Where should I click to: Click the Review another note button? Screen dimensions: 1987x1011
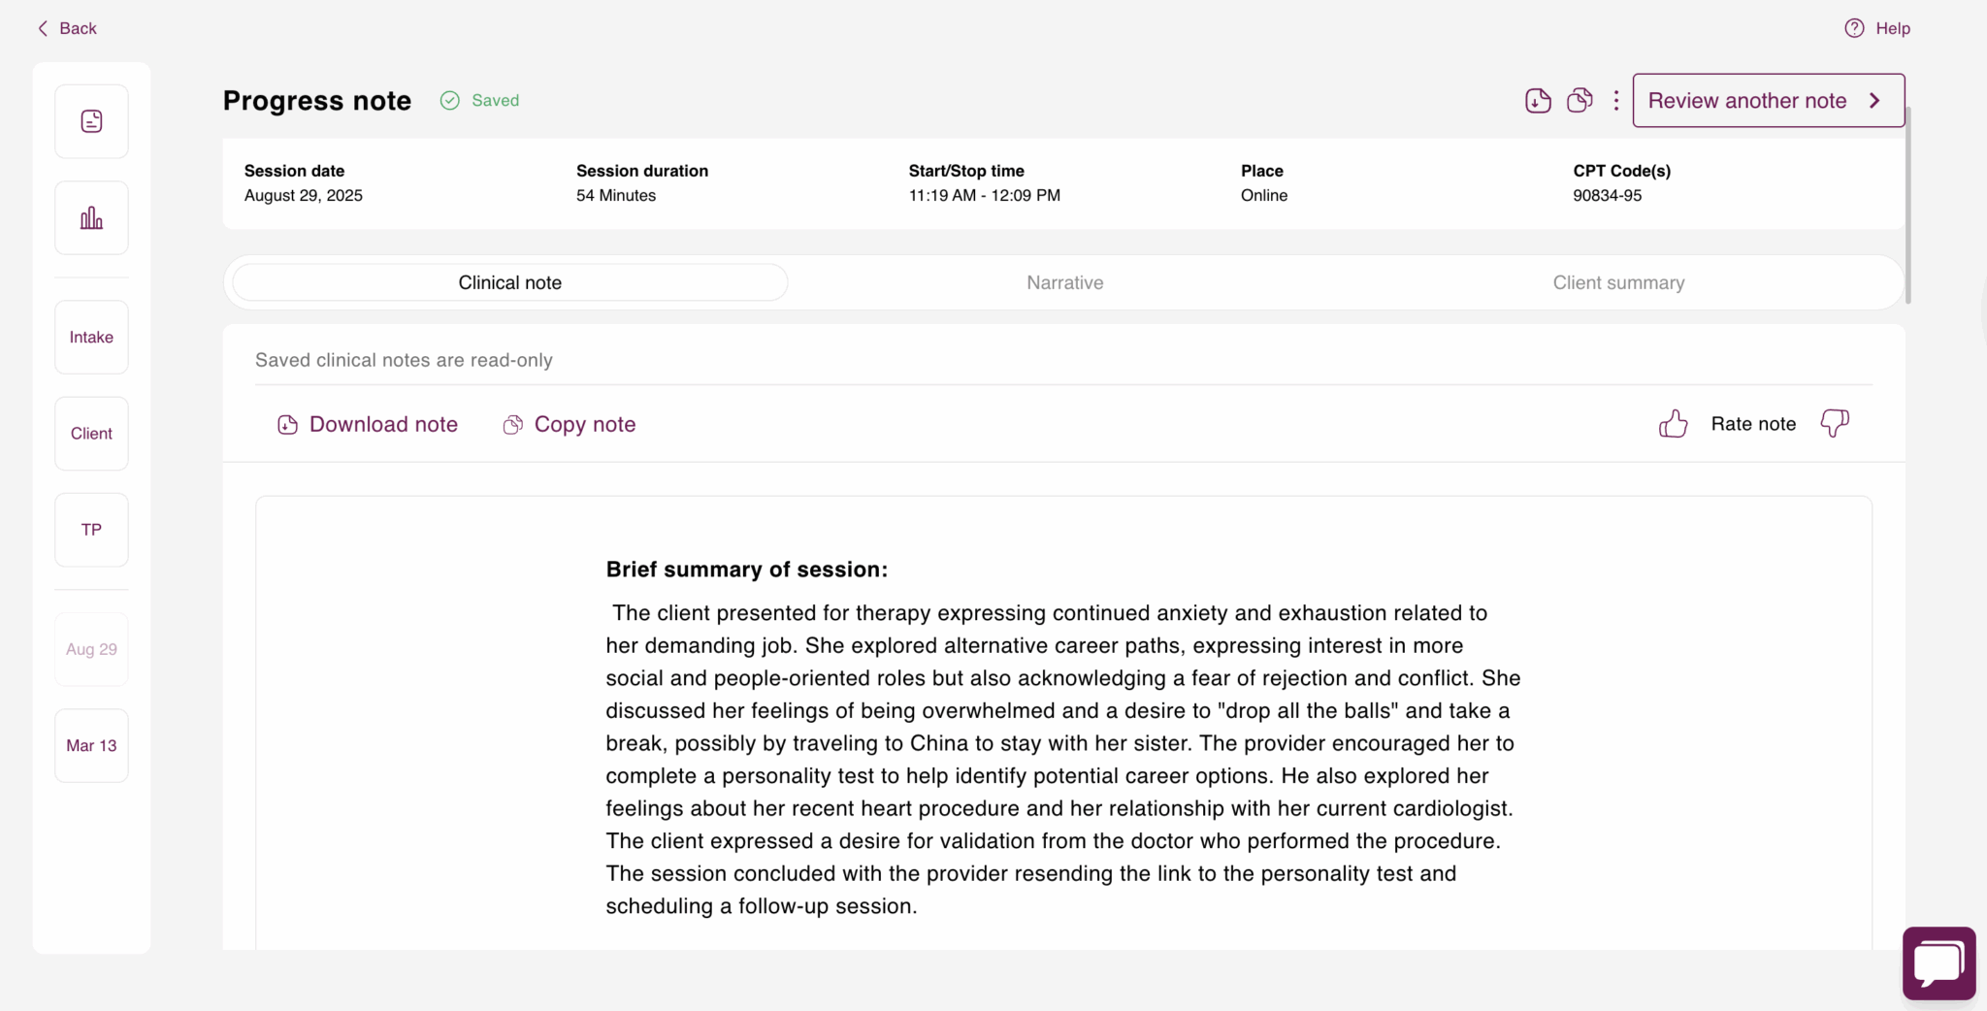[x=1768, y=101]
